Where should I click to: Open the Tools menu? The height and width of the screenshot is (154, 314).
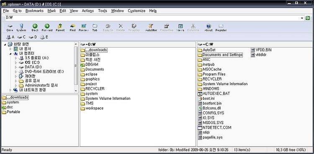point(103,11)
